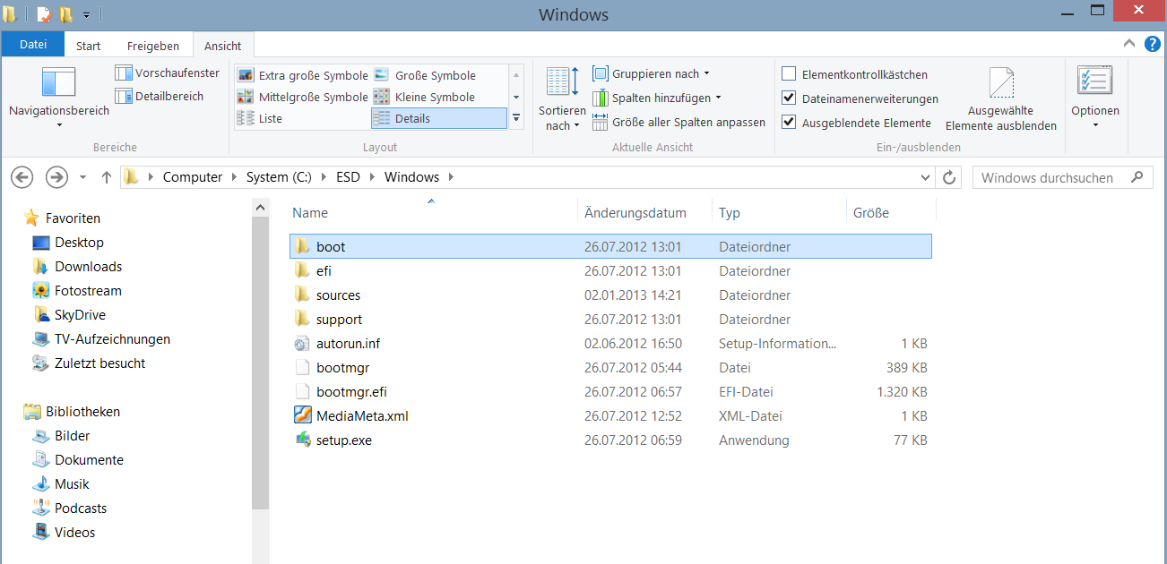Click System (C:) in the address bar
This screenshot has width=1167, height=564.
(x=279, y=177)
